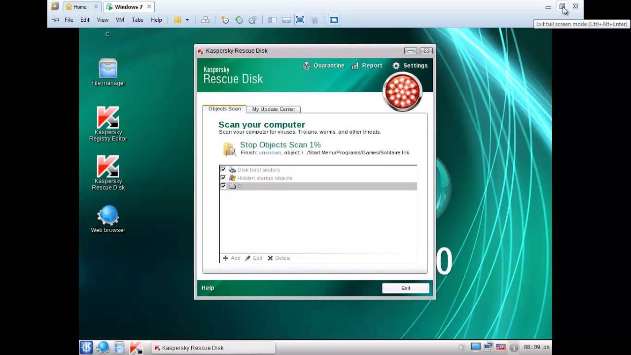Close the Home tab
Image resolution: width=631 pixels, height=355 pixels.
click(97, 7)
